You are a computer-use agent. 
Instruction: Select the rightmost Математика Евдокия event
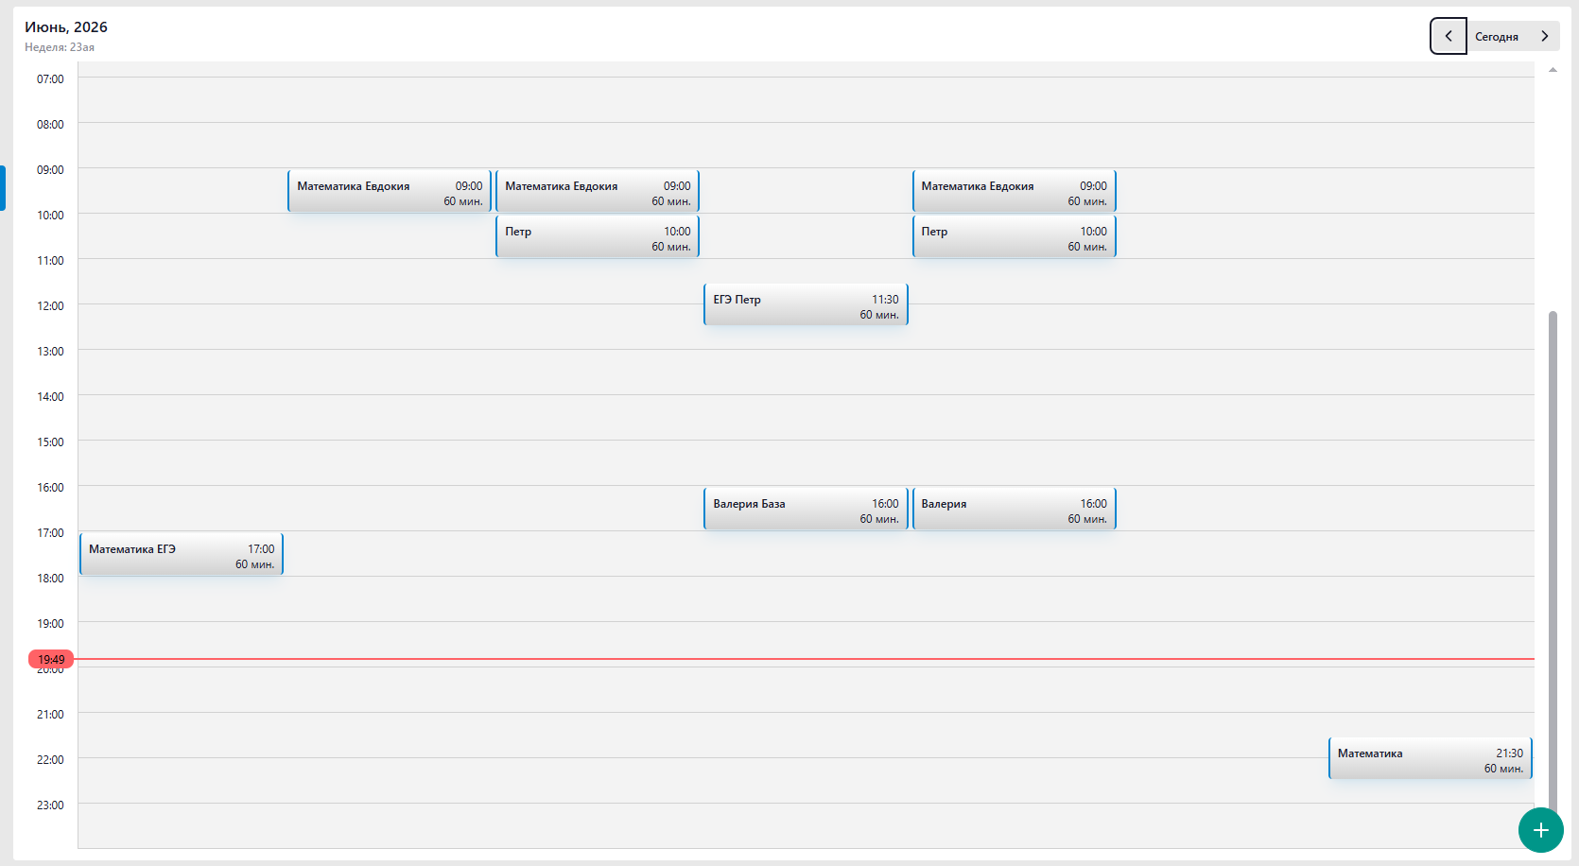coord(1014,191)
